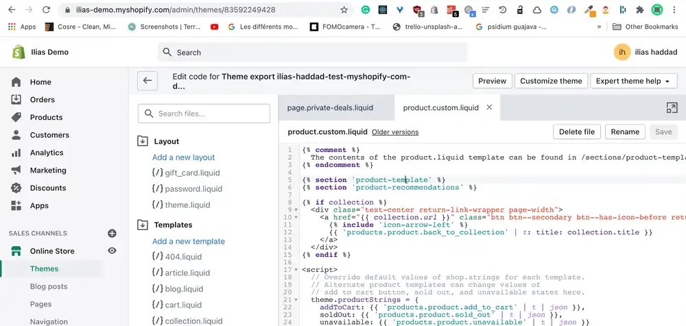Open the Older versions link
686x326 pixels.
394,132
